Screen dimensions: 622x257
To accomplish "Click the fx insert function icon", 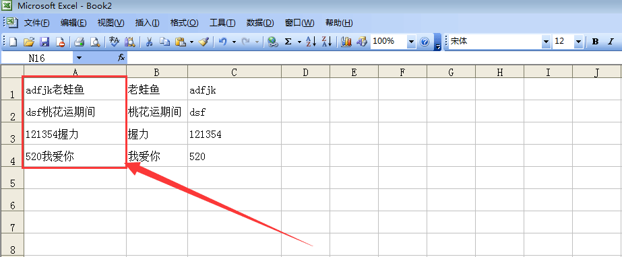I will [121, 58].
